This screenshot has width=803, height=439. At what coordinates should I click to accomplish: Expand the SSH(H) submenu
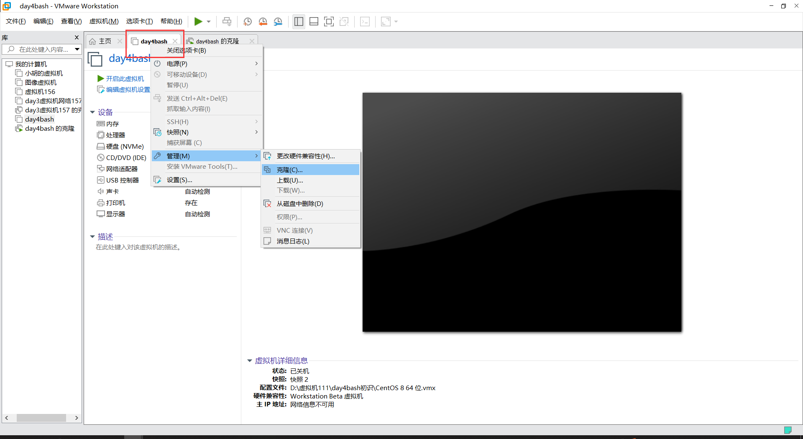click(207, 122)
